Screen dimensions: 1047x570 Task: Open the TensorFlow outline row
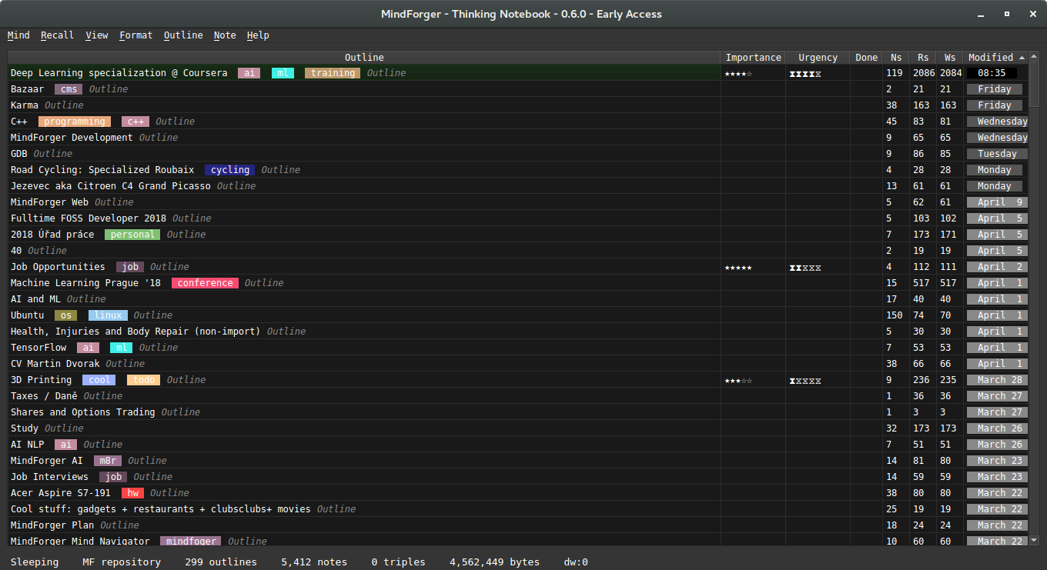coord(38,348)
